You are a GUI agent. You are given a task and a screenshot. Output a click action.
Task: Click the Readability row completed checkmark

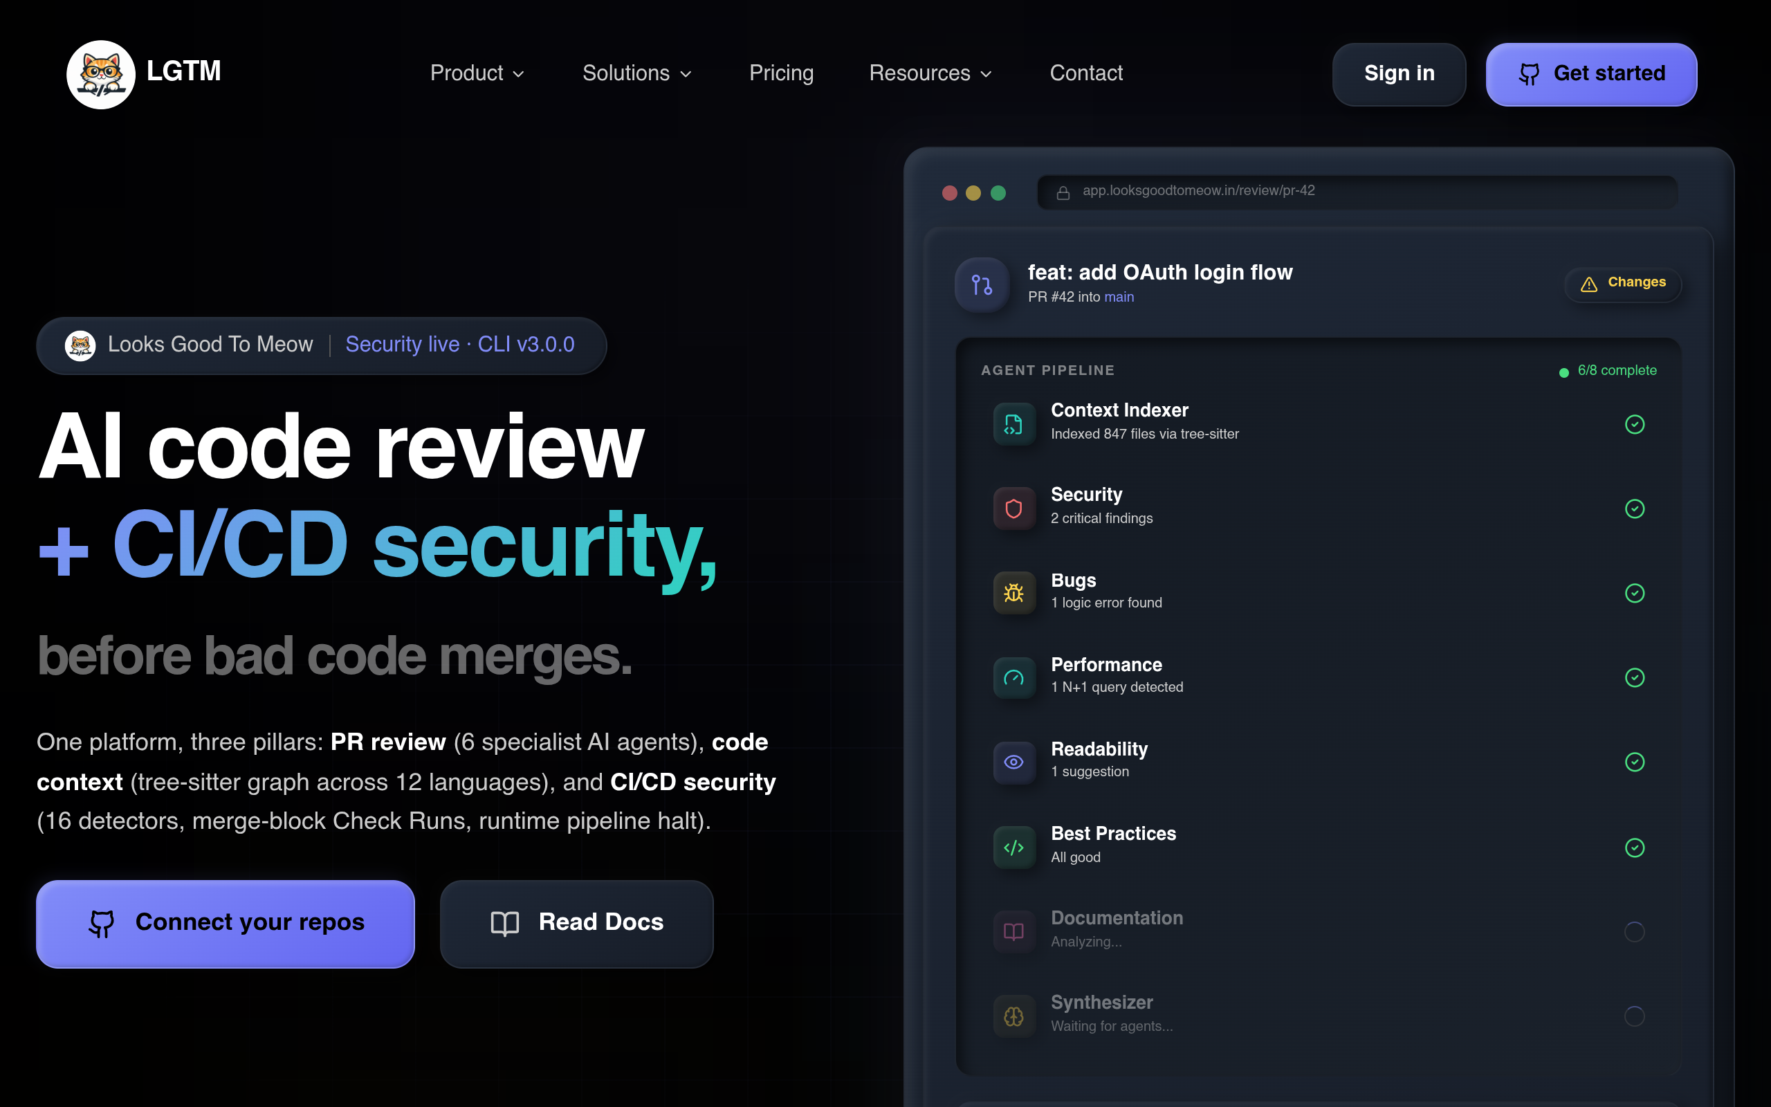[x=1635, y=762]
